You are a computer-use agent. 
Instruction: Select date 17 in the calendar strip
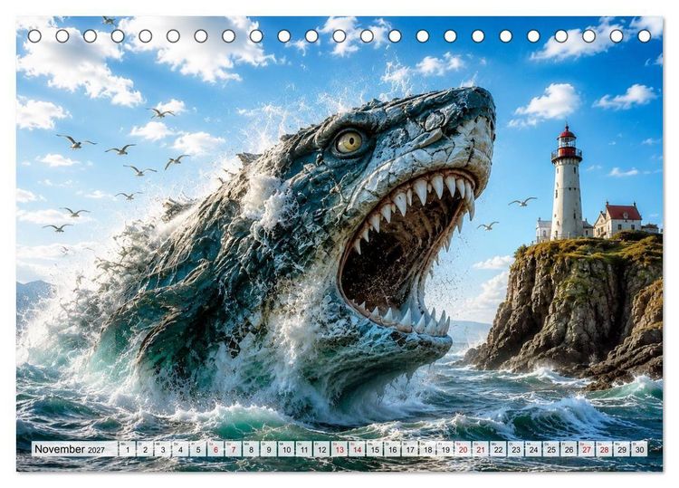pyautogui.click(x=410, y=449)
